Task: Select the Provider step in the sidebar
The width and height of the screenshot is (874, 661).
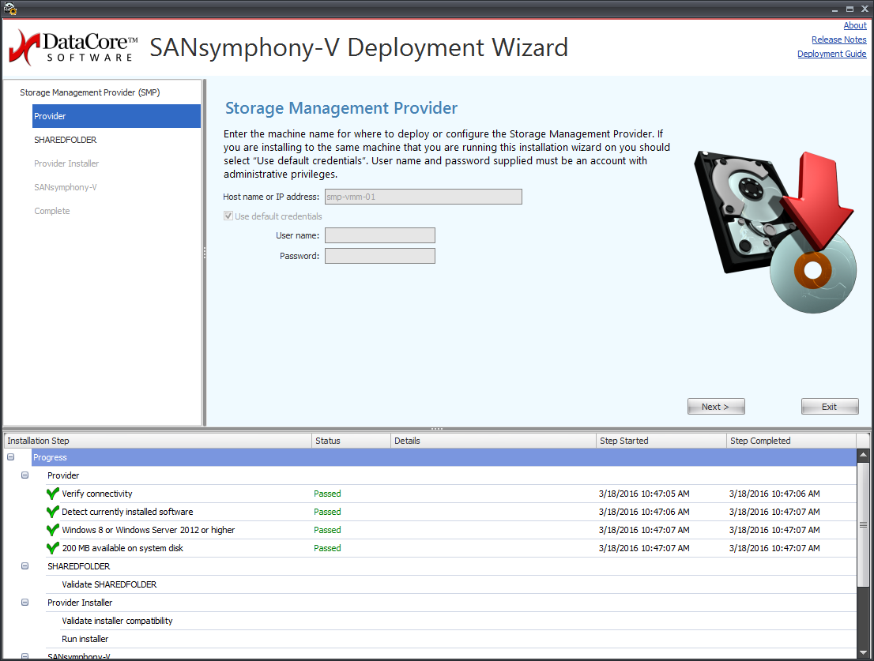Action: [x=116, y=116]
